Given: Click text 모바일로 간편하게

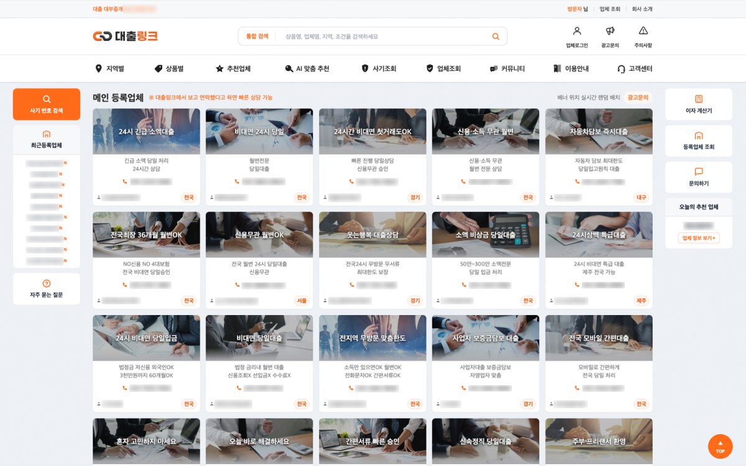Looking at the screenshot, I should tap(599, 367).
